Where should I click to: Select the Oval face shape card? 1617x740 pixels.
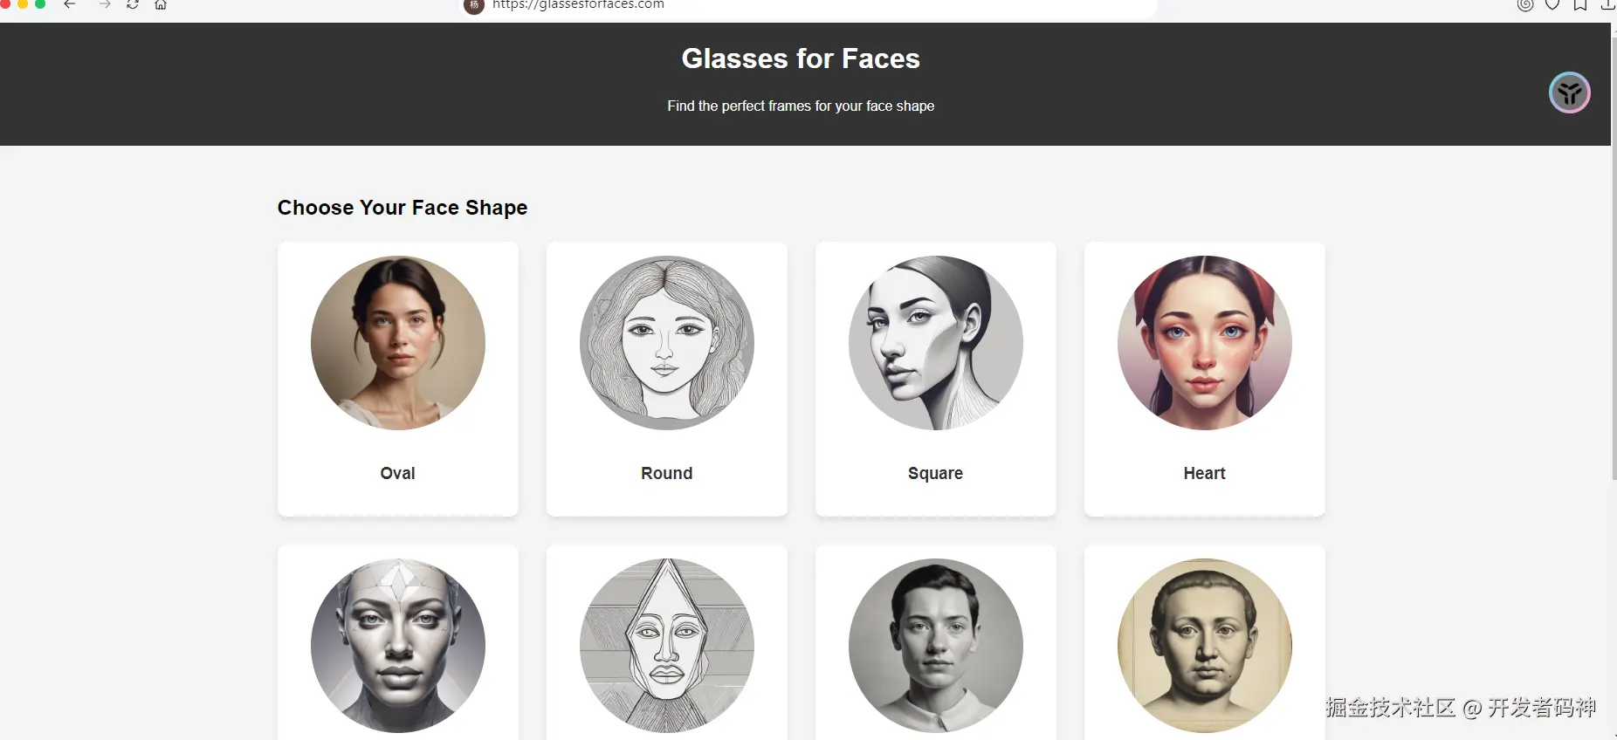click(x=398, y=379)
